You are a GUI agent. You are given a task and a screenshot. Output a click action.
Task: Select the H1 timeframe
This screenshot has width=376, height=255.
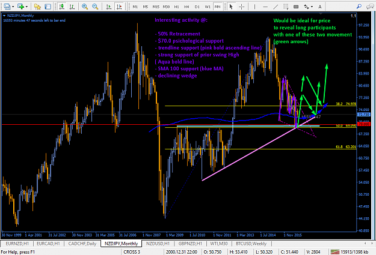pyautogui.click(x=176, y=7)
